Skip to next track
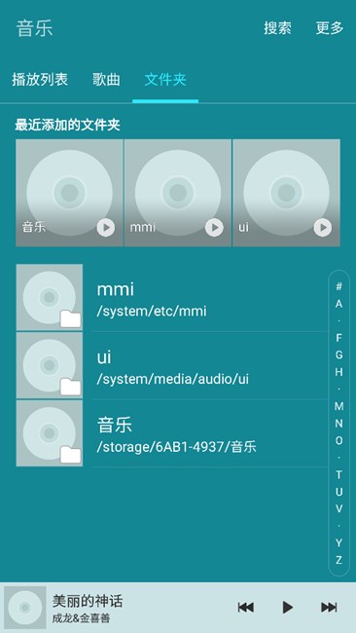 (329, 607)
